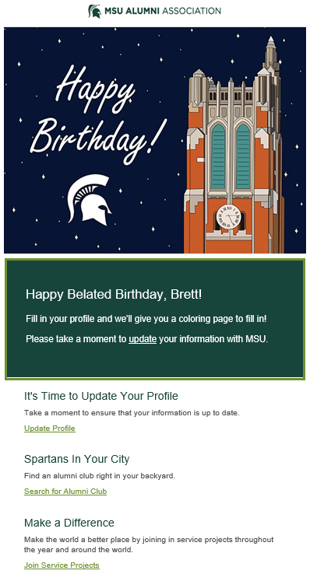Open the Join Service Projects link

tap(62, 565)
